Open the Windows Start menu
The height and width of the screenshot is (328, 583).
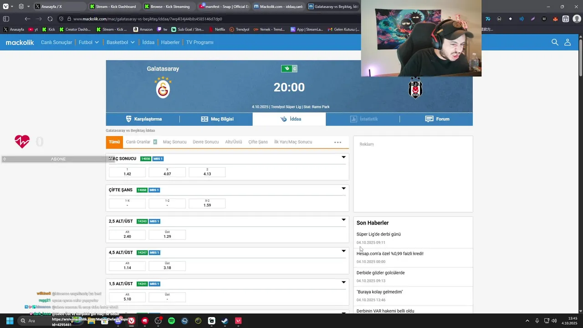[x=10, y=321]
